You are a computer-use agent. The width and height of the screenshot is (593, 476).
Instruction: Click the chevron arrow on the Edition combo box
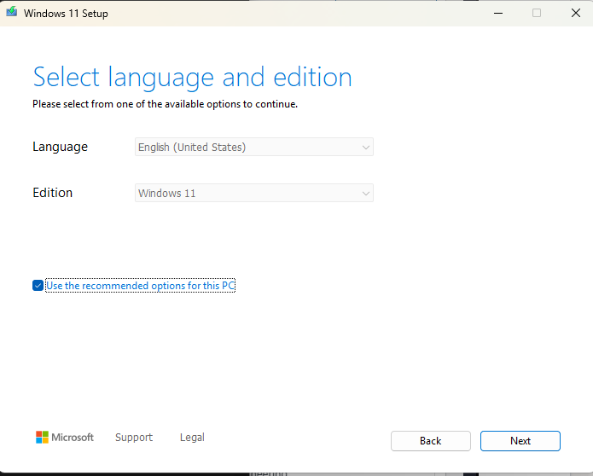point(366,194)
